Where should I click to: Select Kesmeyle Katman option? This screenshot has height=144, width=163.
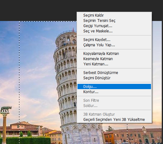click(x=114, y=59)
